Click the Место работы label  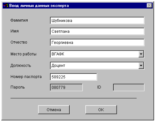pos(23,54)
